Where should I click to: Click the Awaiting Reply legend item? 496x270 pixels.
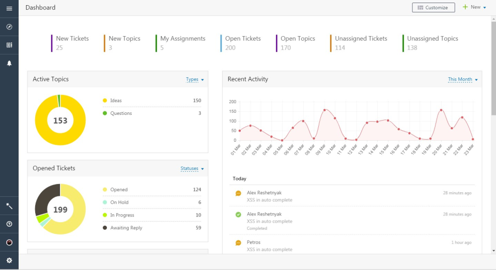(126, 228)
